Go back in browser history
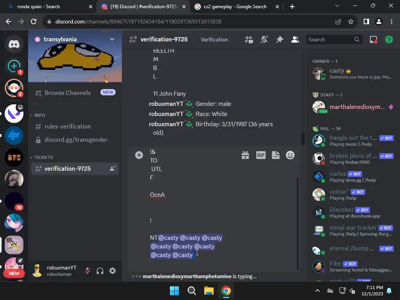This screenshot has height=300, width=400. coord(9,22)
